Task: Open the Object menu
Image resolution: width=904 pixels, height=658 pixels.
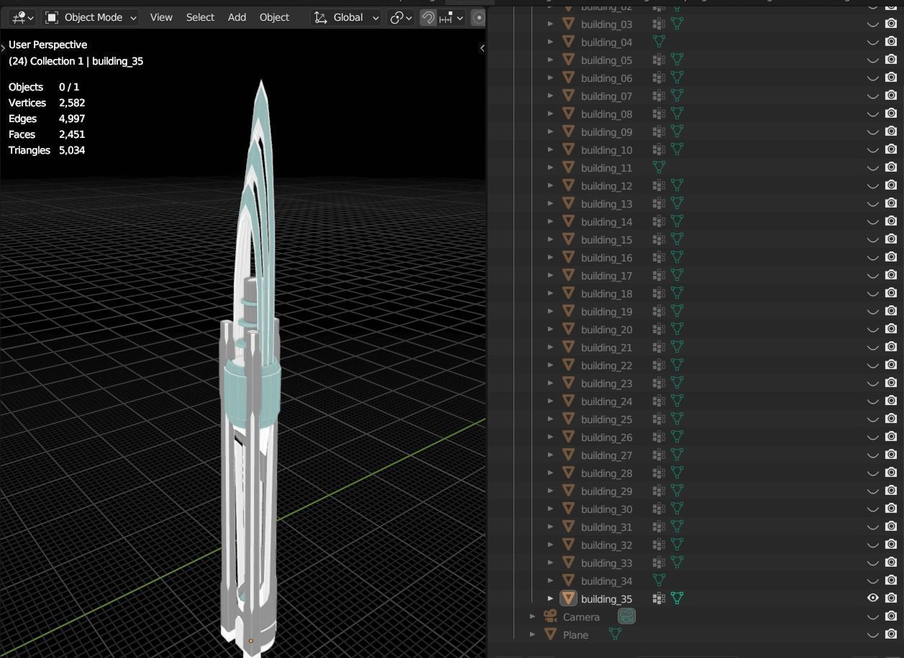Action: pyautogui.click(x=274, y=17)
